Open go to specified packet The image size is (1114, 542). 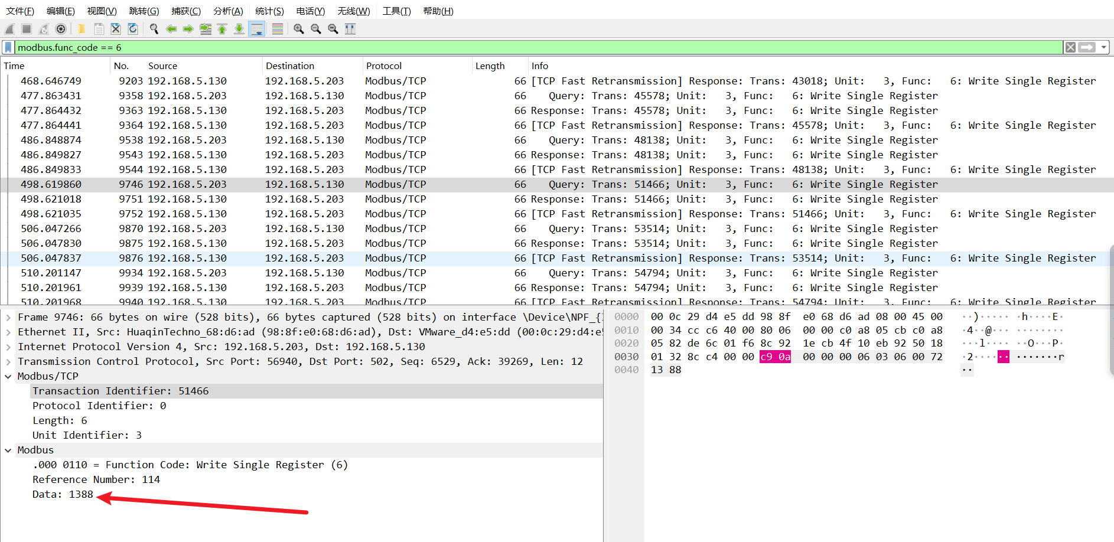[206, 29]
